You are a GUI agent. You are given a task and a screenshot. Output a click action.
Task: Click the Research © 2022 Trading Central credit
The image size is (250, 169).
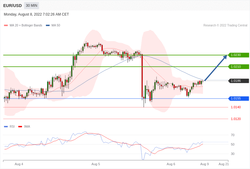pyautogui.click(x=225, y=26)
